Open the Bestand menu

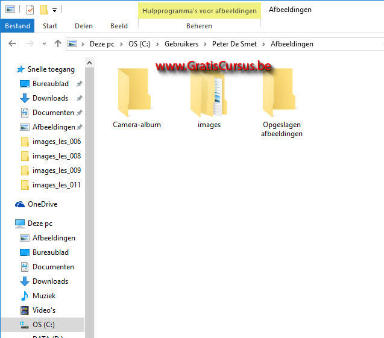tap(17, 26)
